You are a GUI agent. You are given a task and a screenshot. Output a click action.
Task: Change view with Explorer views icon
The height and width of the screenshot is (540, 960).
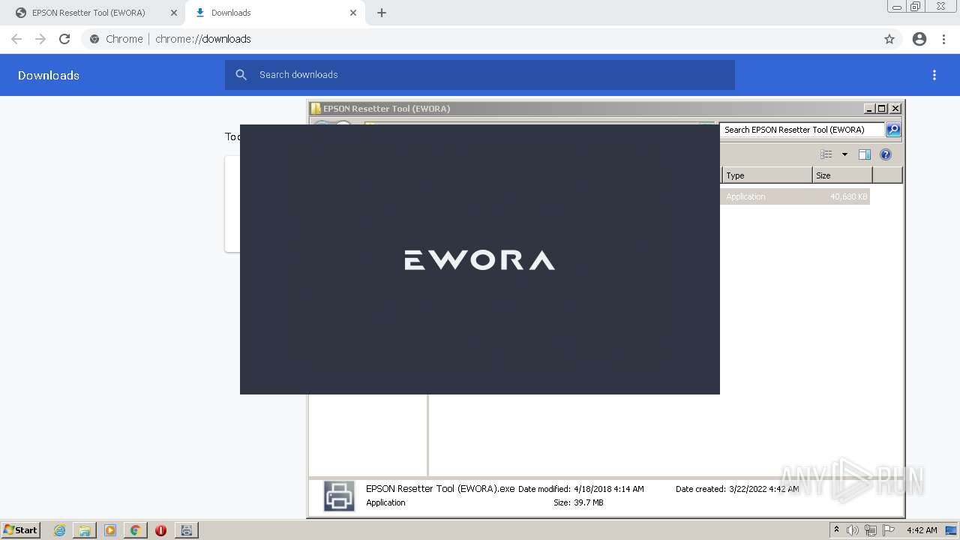826,154
